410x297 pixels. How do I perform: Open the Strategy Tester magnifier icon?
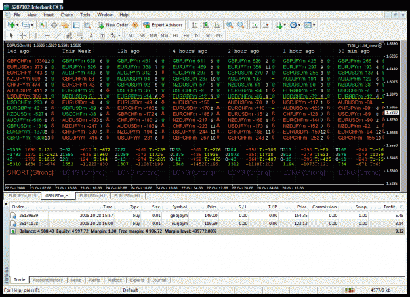87,25
